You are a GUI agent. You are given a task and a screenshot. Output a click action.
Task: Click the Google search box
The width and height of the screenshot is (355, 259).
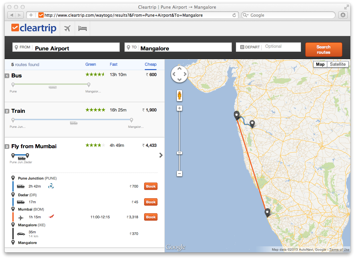(x=288, y=15)
